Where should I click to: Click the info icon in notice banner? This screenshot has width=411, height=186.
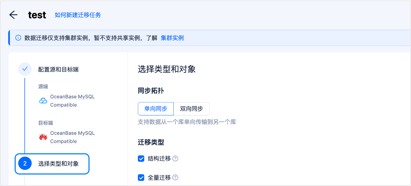coord(18,38)
